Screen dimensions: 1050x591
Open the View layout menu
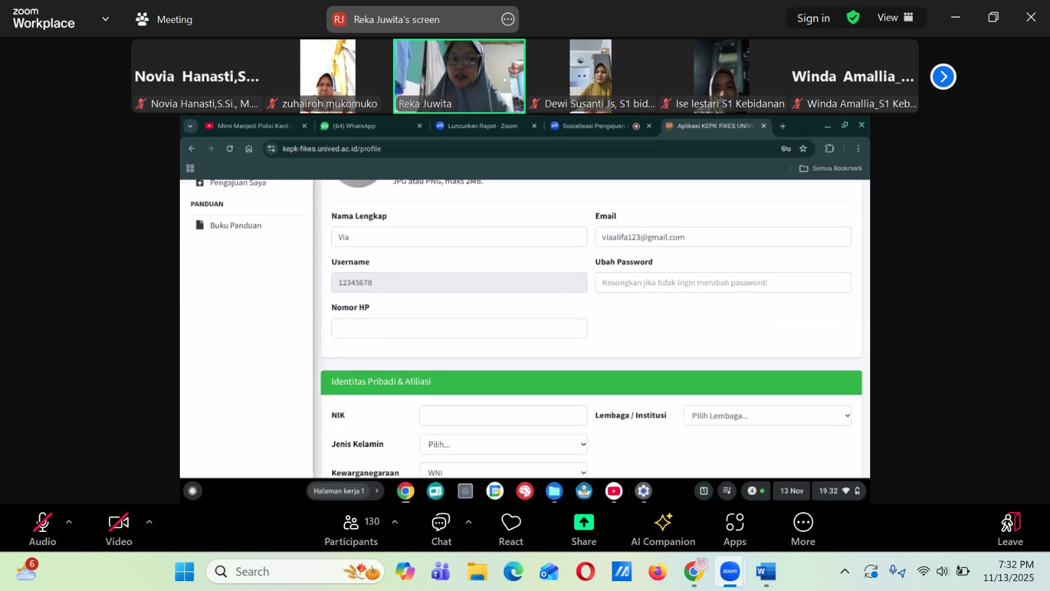click(x=895, y=18)
